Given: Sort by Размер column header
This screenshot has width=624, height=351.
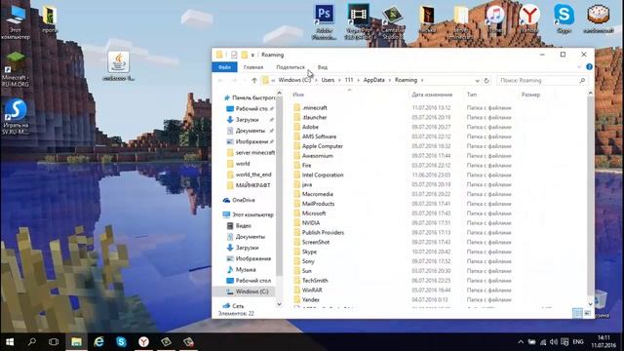Looking at the screenshot, I should (x=530, y=95).
